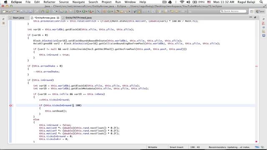Open the New Java Class dropdown arrow
The image size is (267, 150).
[112, 11]
